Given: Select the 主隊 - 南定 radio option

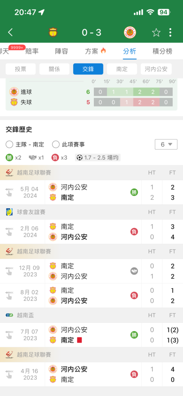Looking at the screenshot, I should point(25,145).
